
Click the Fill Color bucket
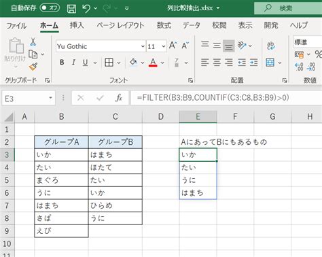[x=133, y=62]
